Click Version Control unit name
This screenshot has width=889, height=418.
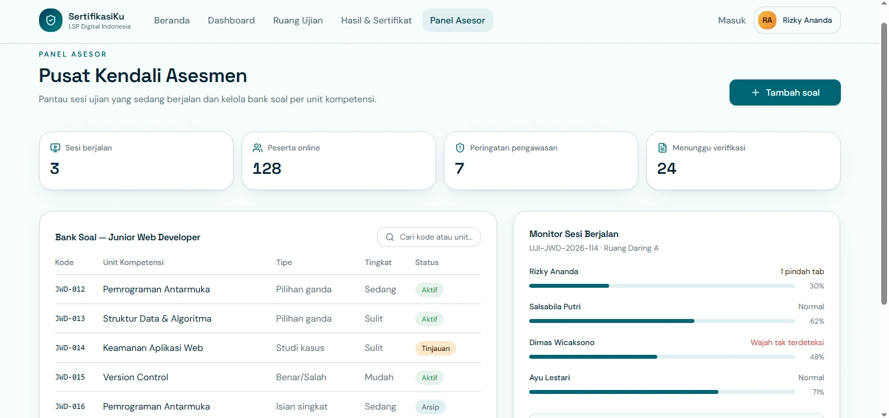click(x=135, y=377)
